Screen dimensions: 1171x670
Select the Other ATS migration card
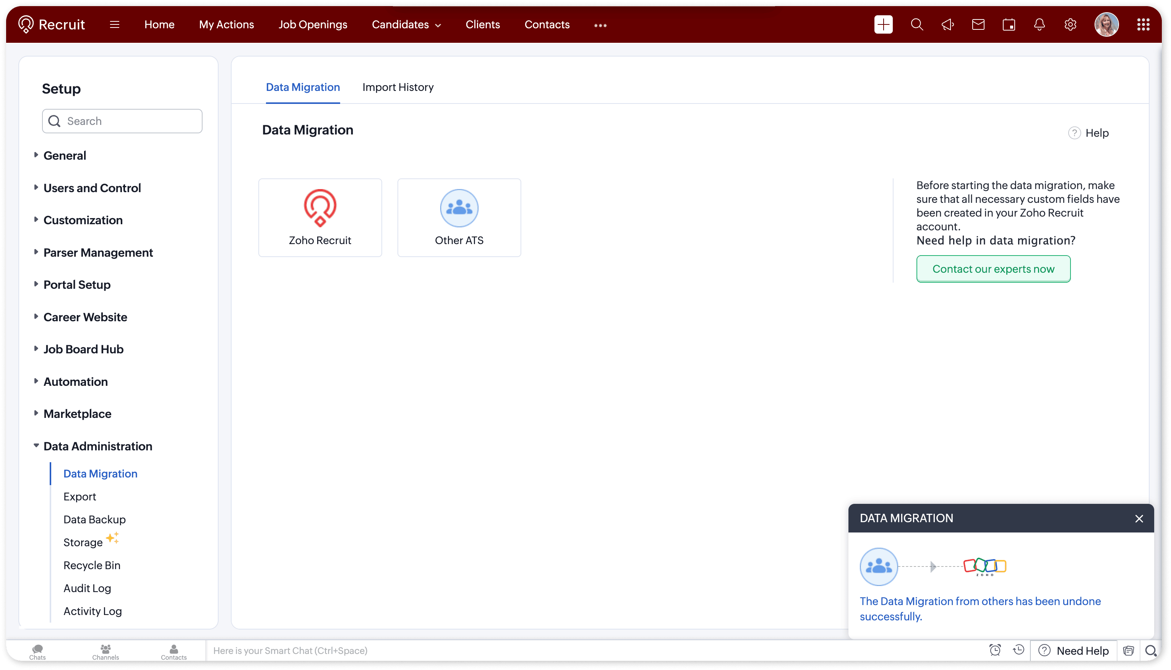tap(459, 217)
